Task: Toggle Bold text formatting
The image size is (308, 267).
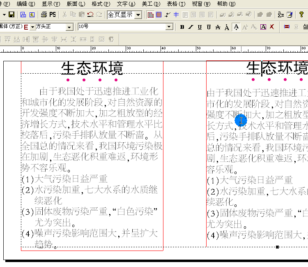Action: coord(182,27)
